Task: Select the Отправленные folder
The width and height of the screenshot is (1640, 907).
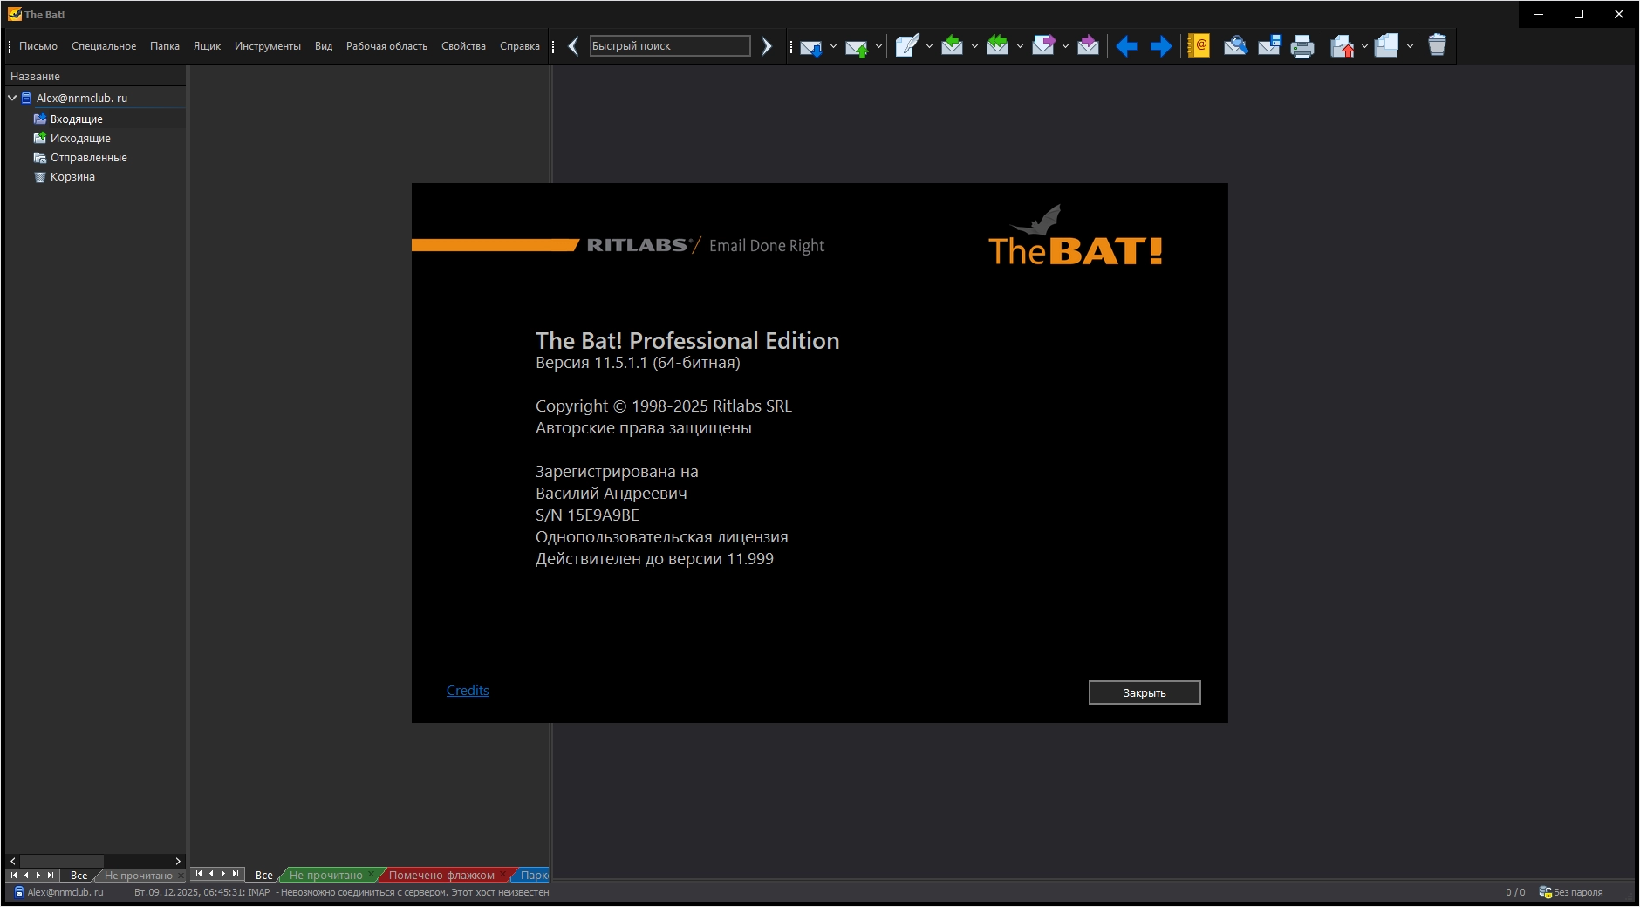Action: click(x=88, y=158)
